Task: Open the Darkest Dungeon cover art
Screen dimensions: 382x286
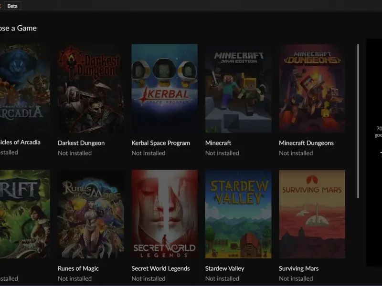Action: click(91, 89)
